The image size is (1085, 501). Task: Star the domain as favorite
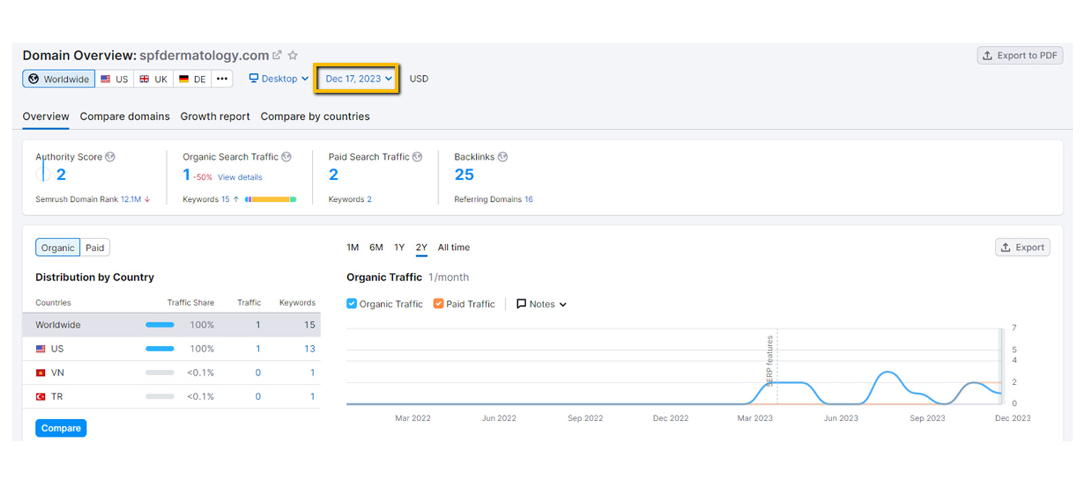[293, 56]
